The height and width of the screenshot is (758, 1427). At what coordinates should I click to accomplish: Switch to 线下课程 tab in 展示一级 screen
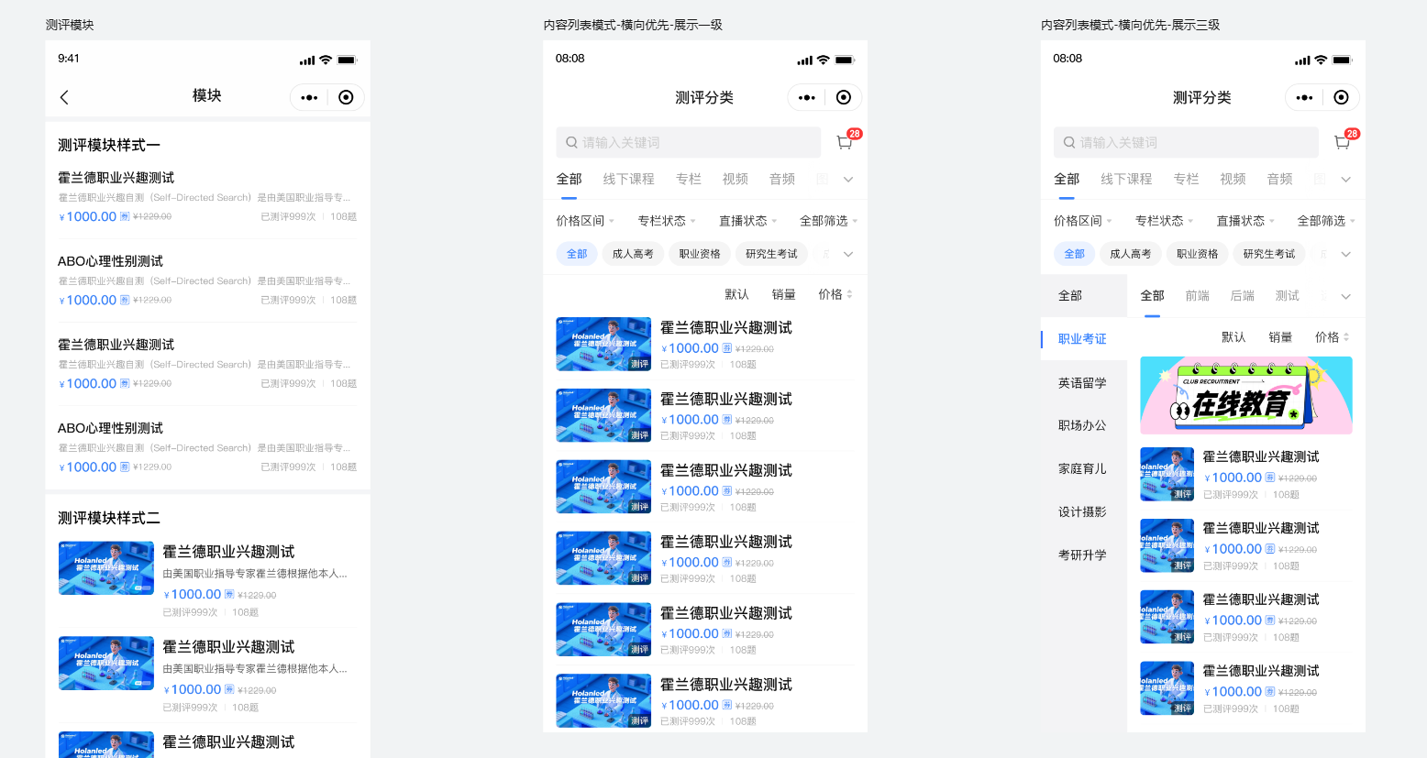629,179
